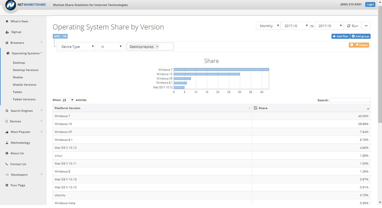Click the ellipsis more-options button

[x=366, y=26]
